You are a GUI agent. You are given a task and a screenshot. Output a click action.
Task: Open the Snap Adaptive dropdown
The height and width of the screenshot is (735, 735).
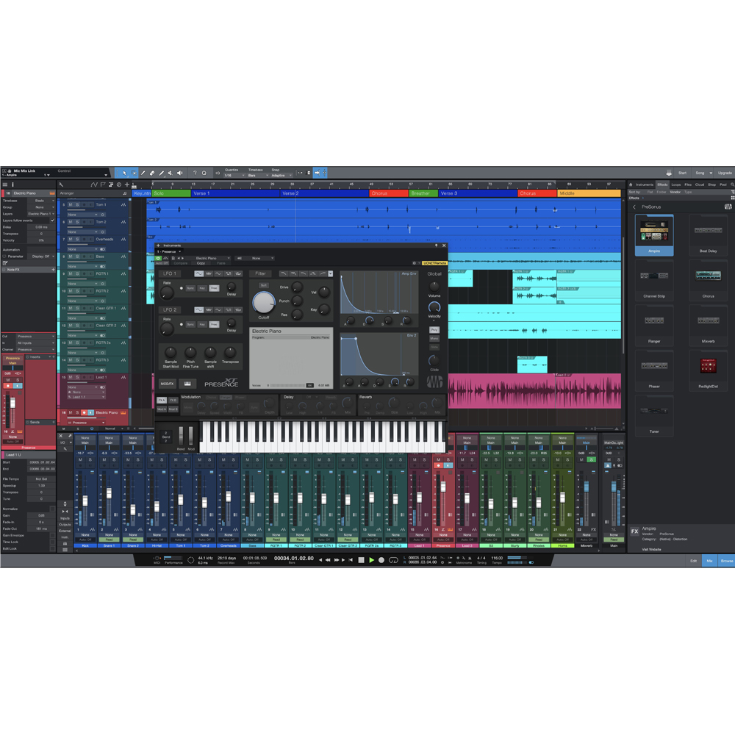282,176
